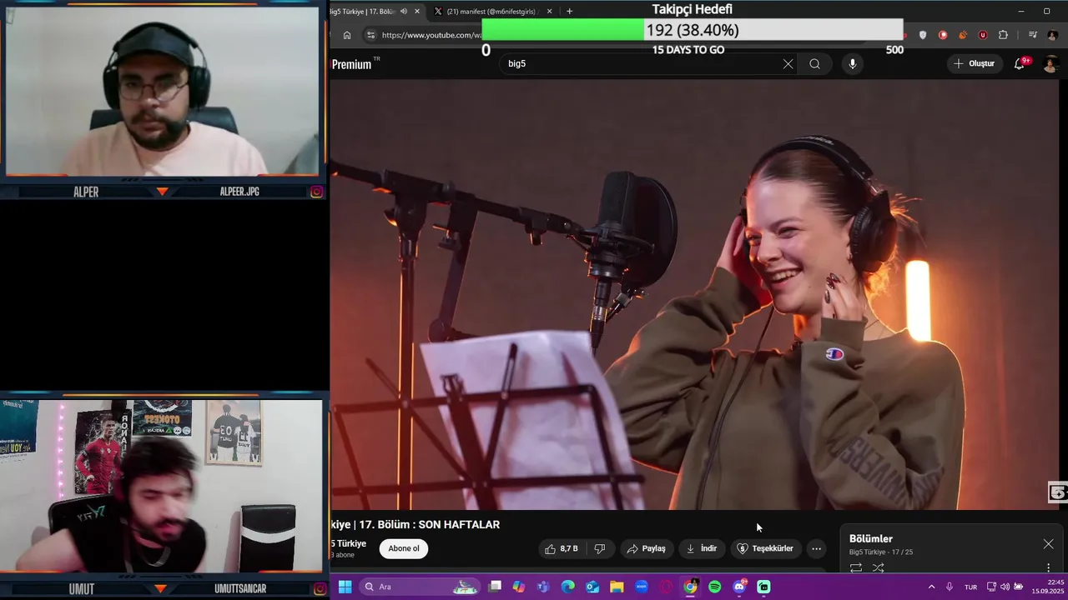Share the video via Paylaş
The image size is (1068, 600).
[x=646, y=548]
